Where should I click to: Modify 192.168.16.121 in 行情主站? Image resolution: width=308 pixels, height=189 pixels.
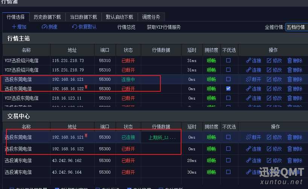pyautogui.click(x=274, y=79)
